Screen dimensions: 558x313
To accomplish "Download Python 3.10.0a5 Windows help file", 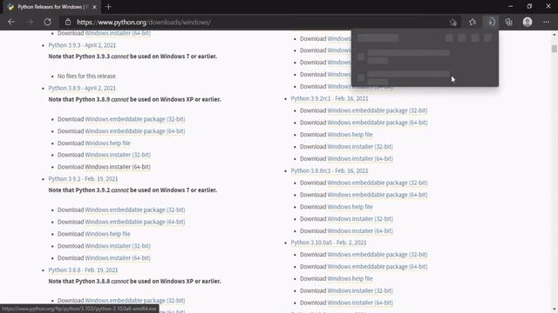I will point(350,278).
